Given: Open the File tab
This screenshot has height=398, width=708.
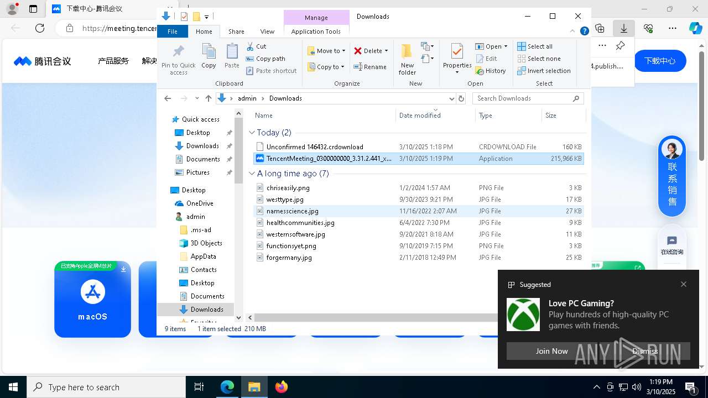Looking at the screenshot, I should point(173,32).
